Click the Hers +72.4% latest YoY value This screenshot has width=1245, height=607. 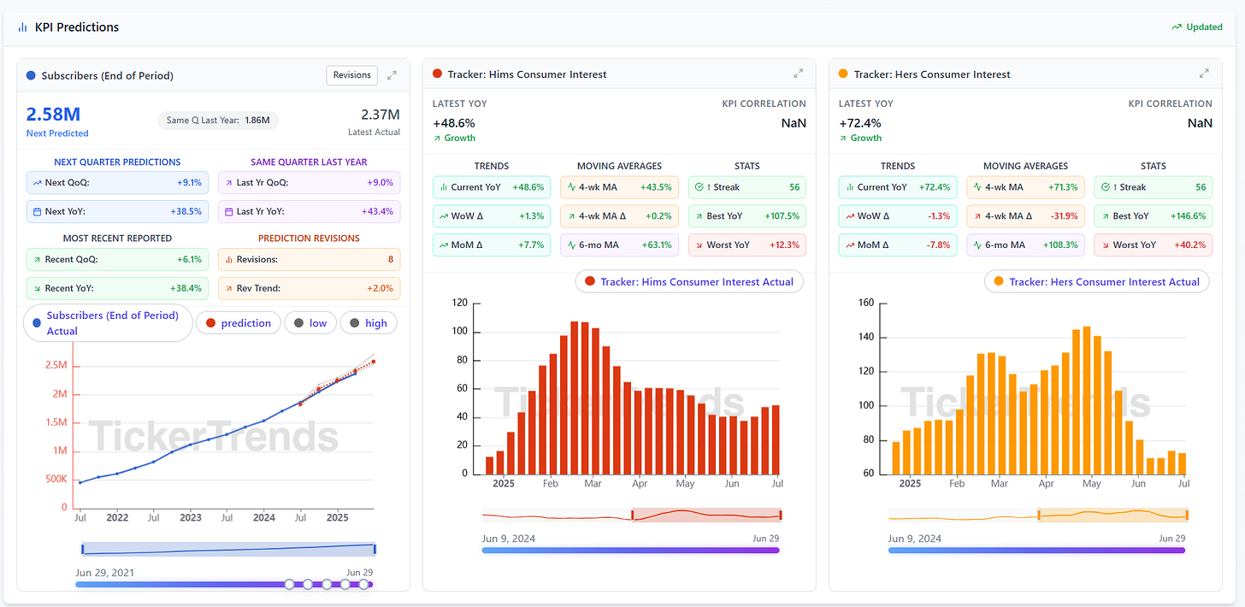[x=860, y=123]
